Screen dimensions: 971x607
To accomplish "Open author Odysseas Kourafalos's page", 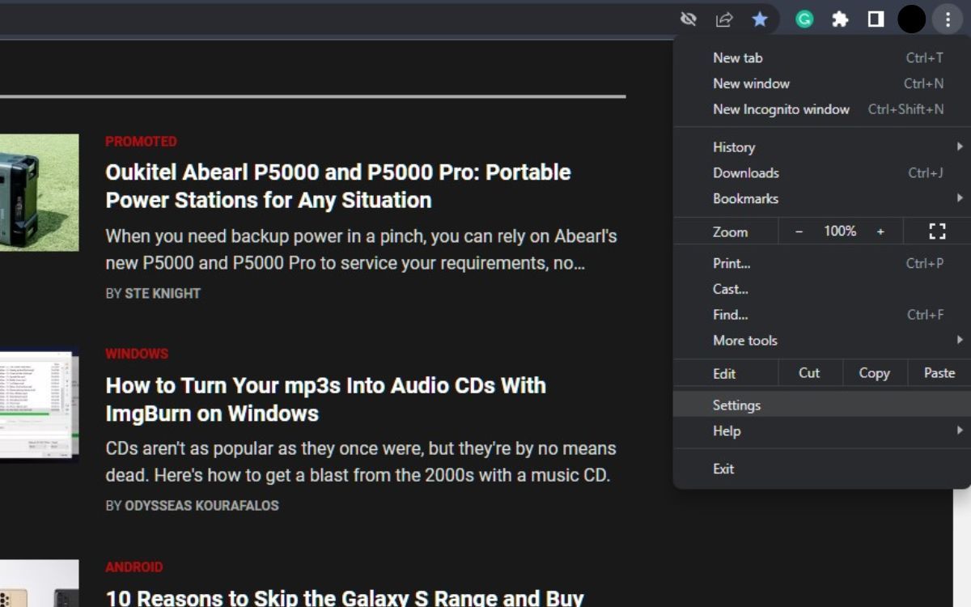I will (201, 506).
